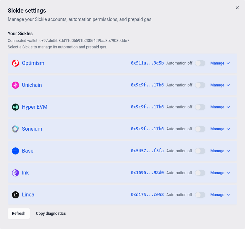Click the Unichain pink star logo
Screen dimensions: 245x229
tap(15, 85)
